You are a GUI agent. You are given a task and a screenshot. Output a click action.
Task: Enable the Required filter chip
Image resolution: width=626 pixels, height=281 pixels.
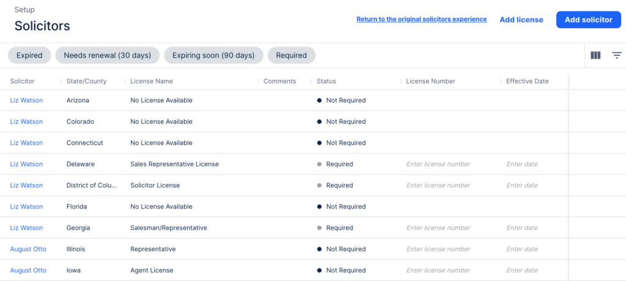[291, 55]
